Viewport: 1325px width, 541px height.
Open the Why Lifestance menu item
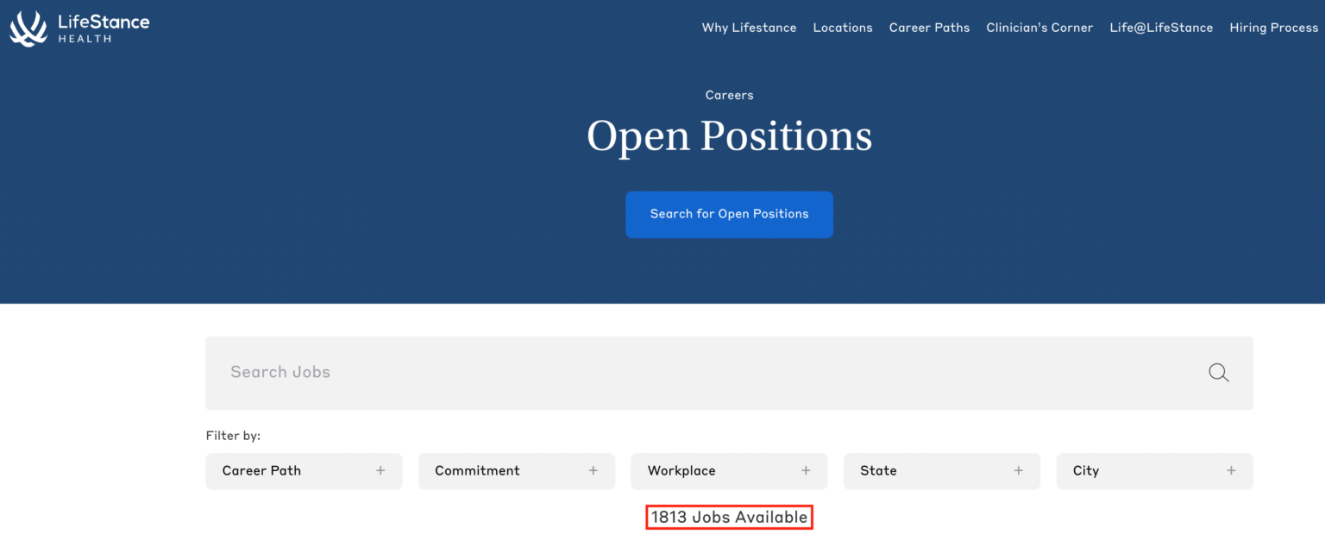[749, 28]
